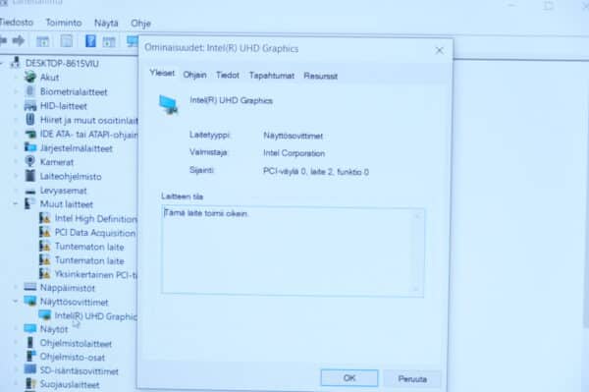Select the Ohjelmistolaitteet icon
Image resolution: width=589 pixels, height=392 pixels.
coord(30,343)
